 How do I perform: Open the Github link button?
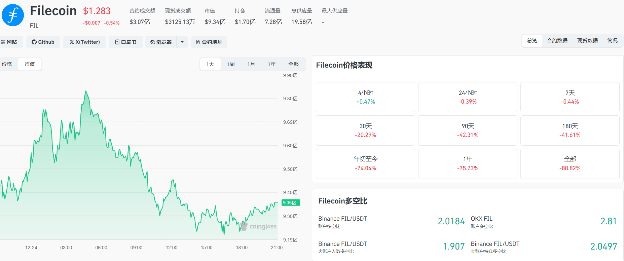(43, 42)
